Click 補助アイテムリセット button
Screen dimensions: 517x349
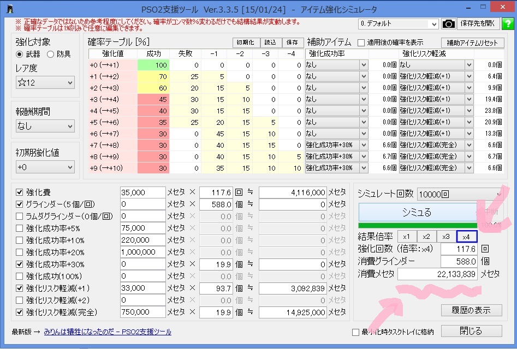(472, 43)
